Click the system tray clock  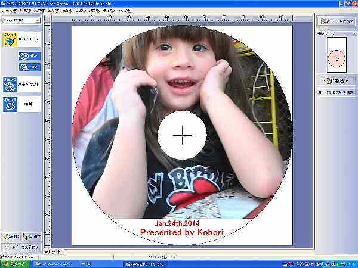pos(351,264)
